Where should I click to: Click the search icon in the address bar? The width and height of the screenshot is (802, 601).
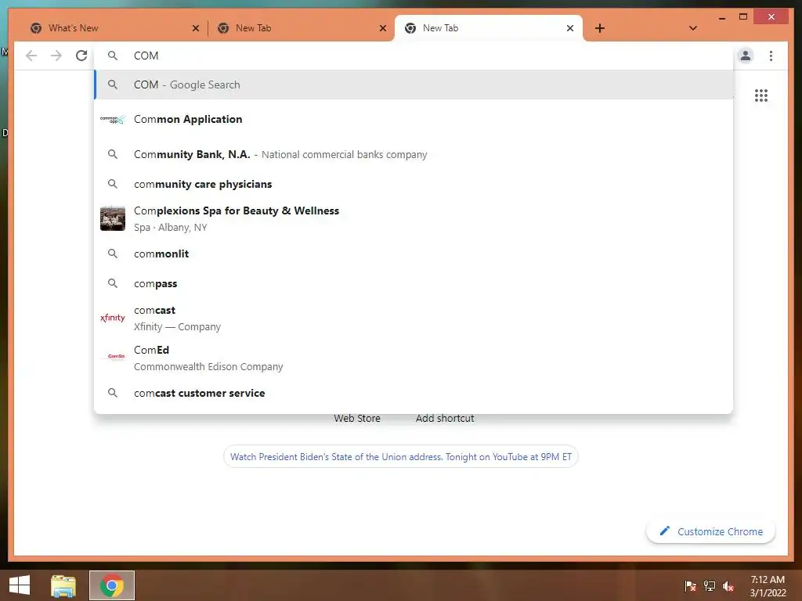pos(113,56)
